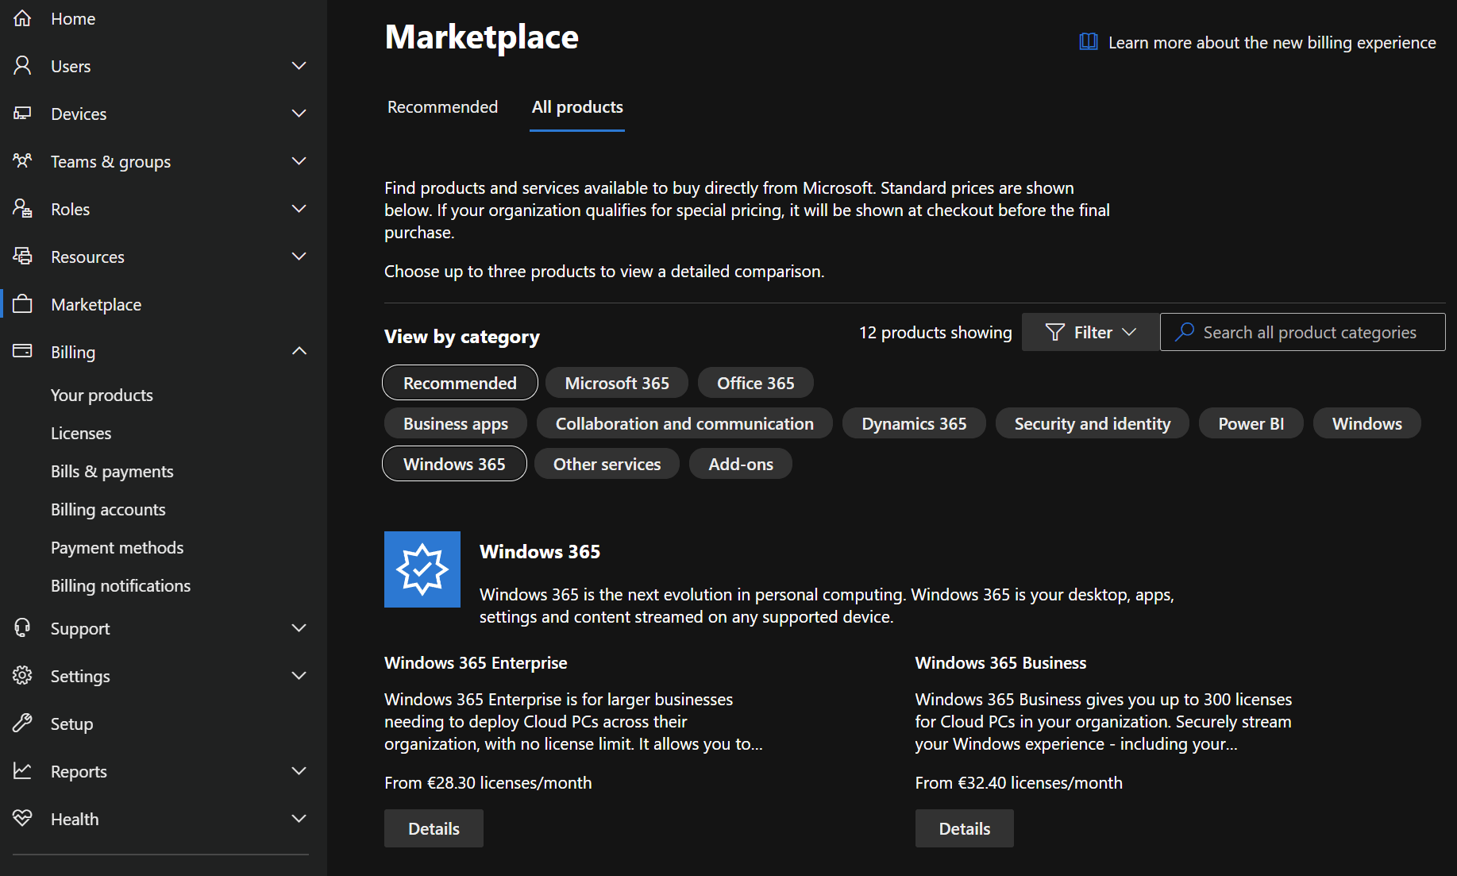Select Security and identity category chip

click(1092, 423)
